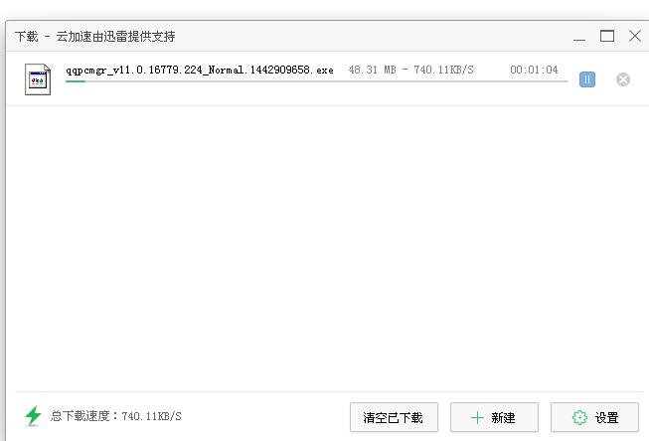
Task: Pause the qqpcmgr download
Action: 587,79
